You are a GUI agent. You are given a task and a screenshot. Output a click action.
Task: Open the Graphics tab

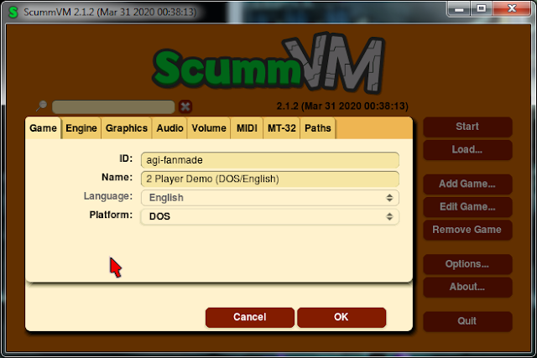127,128
